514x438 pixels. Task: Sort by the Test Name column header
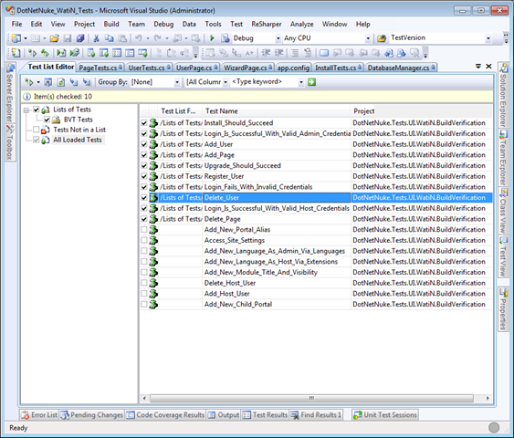coord(277,111)
